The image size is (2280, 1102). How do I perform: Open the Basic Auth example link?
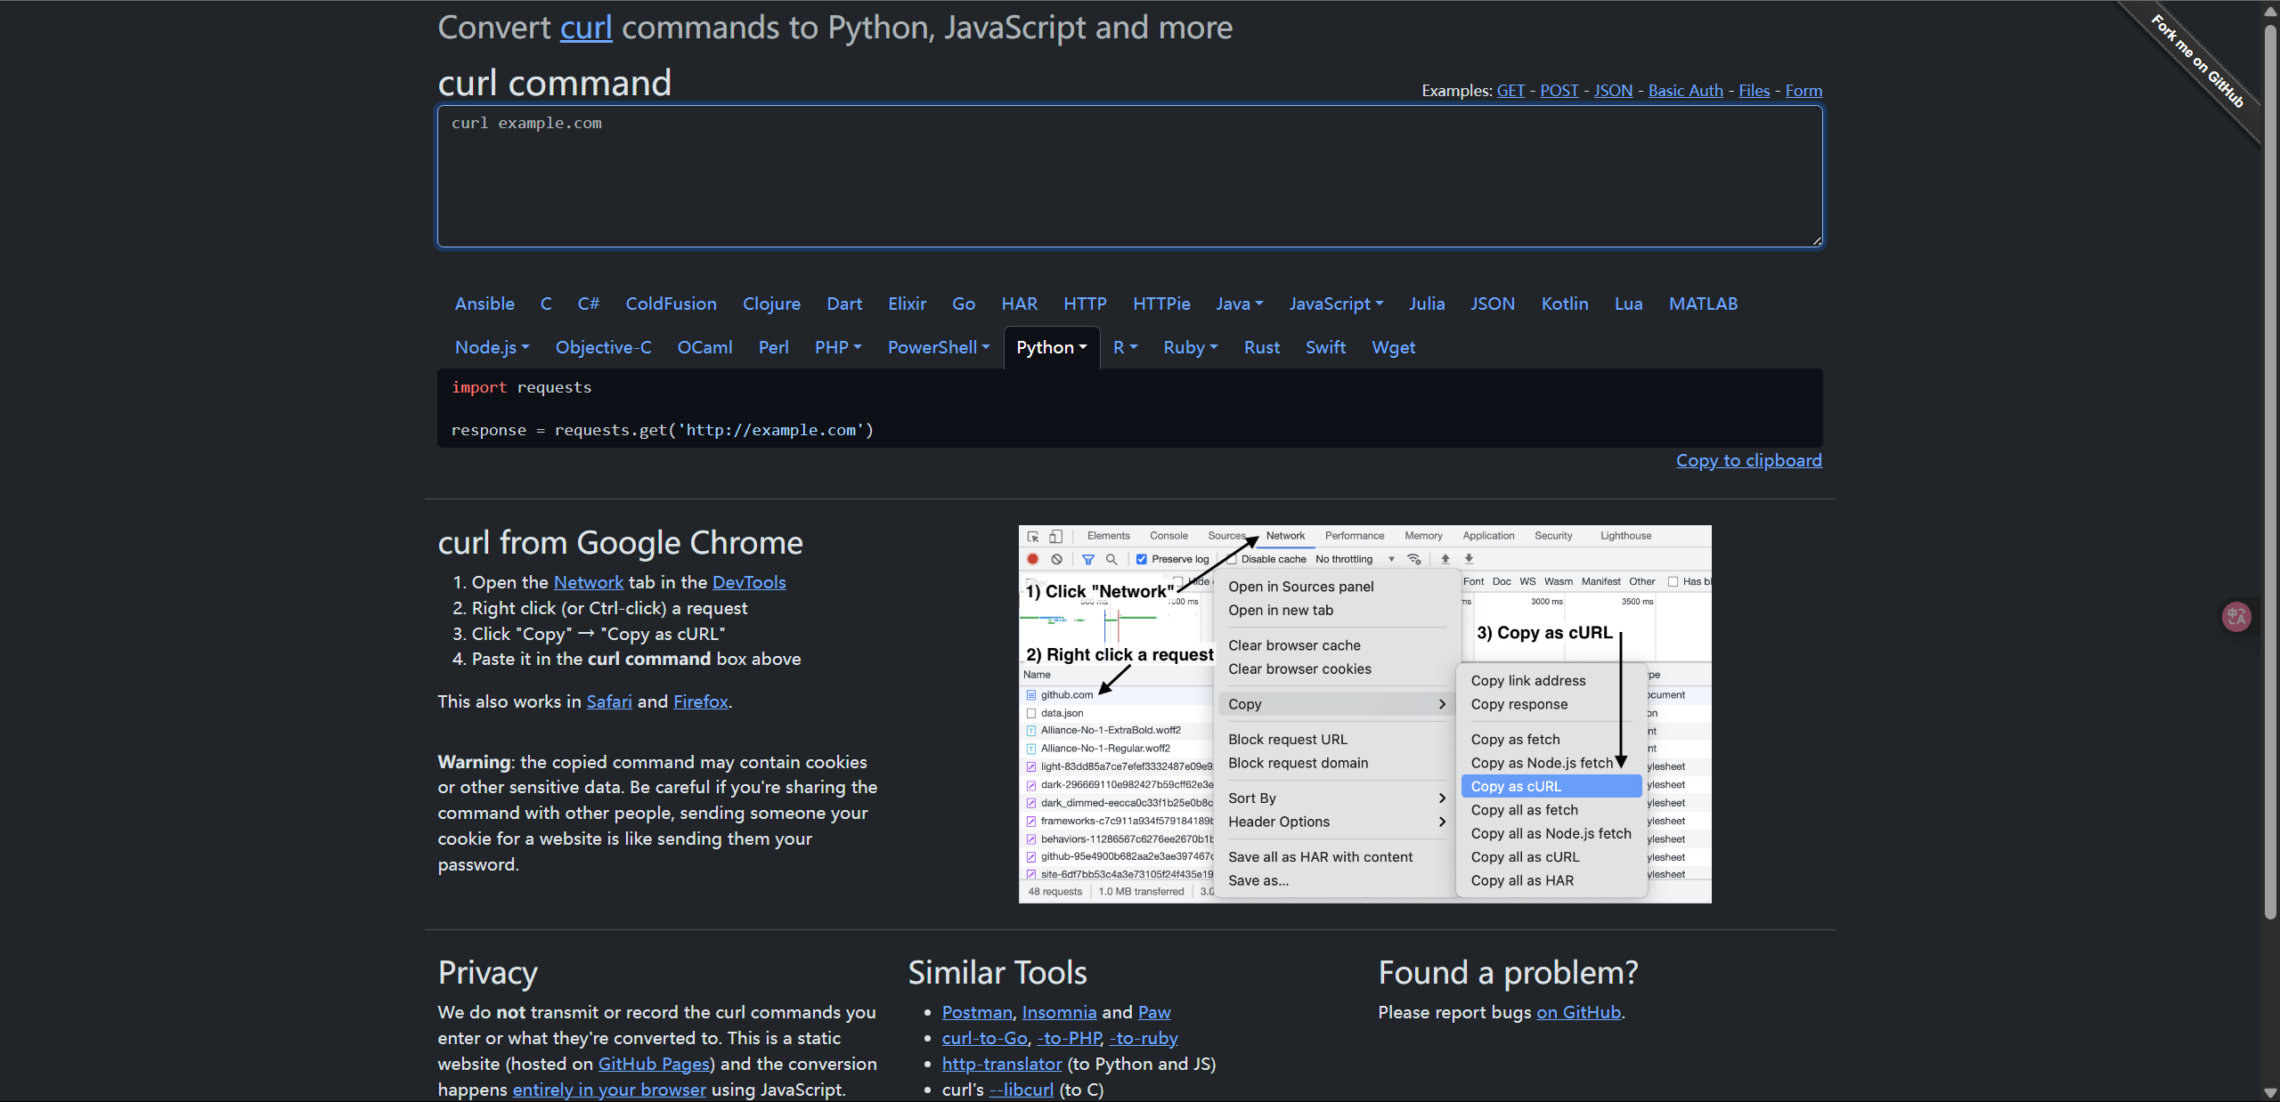pos(1685,91)
